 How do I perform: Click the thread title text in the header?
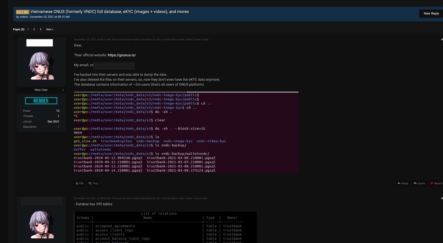[x=109, y=12]
